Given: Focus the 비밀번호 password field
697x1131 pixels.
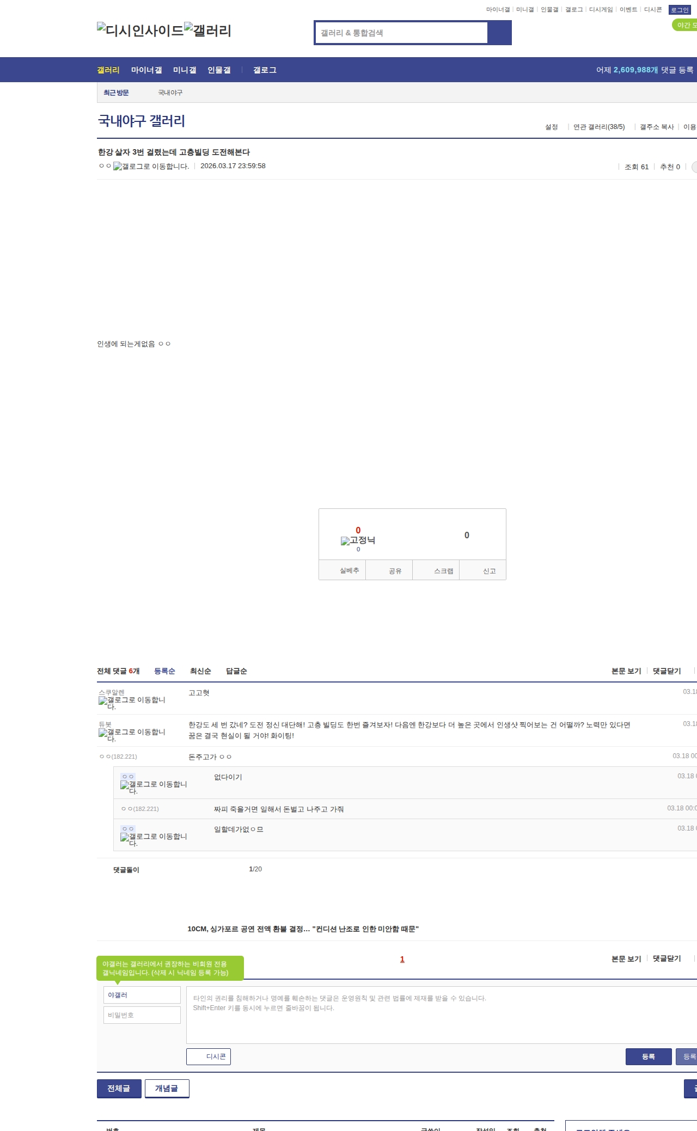Looking at the screenshot, I should [142, 1015].
